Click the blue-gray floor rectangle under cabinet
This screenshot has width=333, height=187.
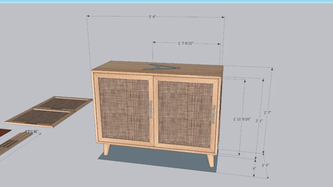pos(157,160)
